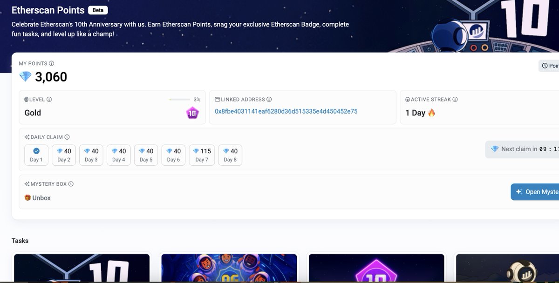Click the Daily Claim info icon
This screenshot has width=559, height=283.
[x=67, y=137]
